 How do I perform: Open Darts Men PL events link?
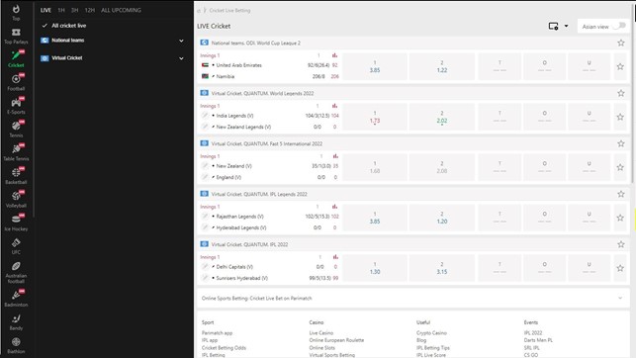[x=538, y=340]
